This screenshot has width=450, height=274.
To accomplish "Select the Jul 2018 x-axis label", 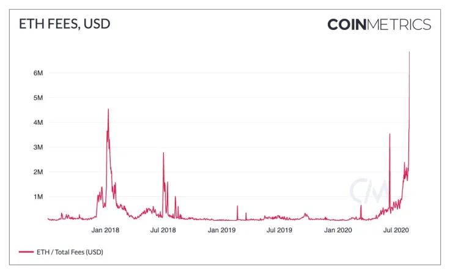I will [163, 230].
